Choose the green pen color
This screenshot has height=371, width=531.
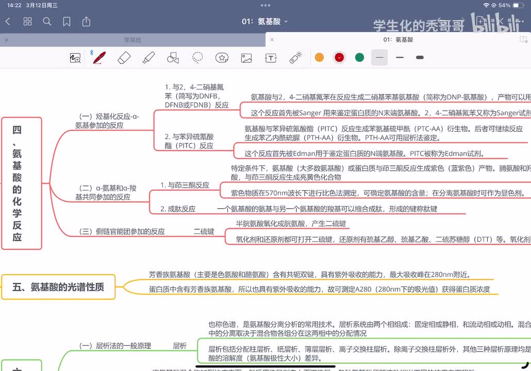(360, 58)
